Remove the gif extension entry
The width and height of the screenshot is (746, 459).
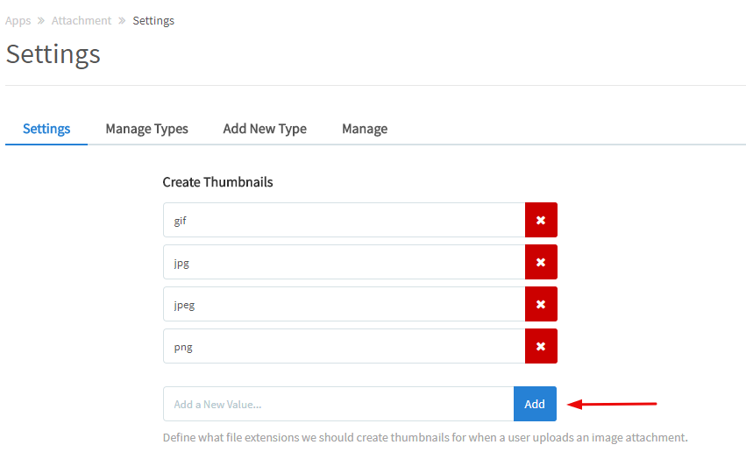541,220
